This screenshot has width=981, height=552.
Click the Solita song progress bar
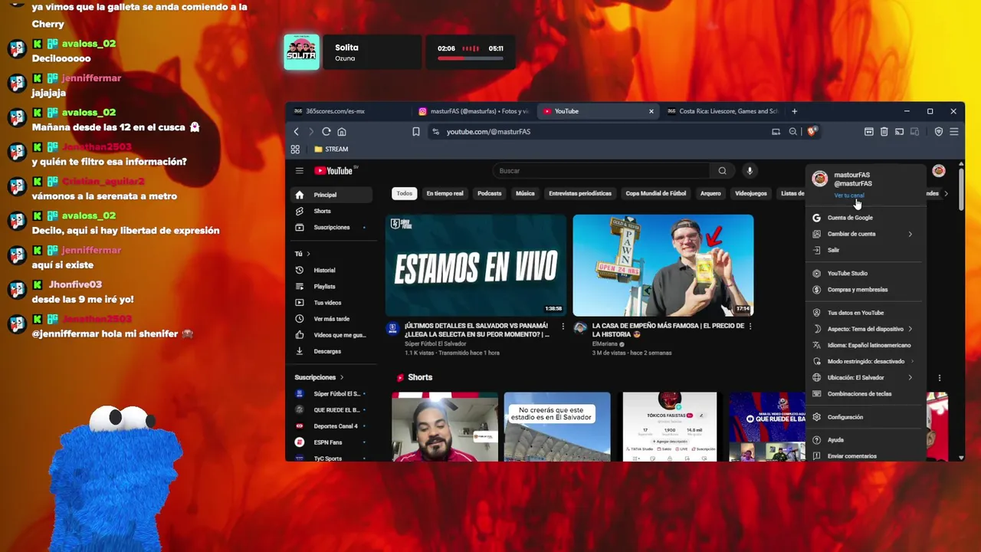click(471, 58)
